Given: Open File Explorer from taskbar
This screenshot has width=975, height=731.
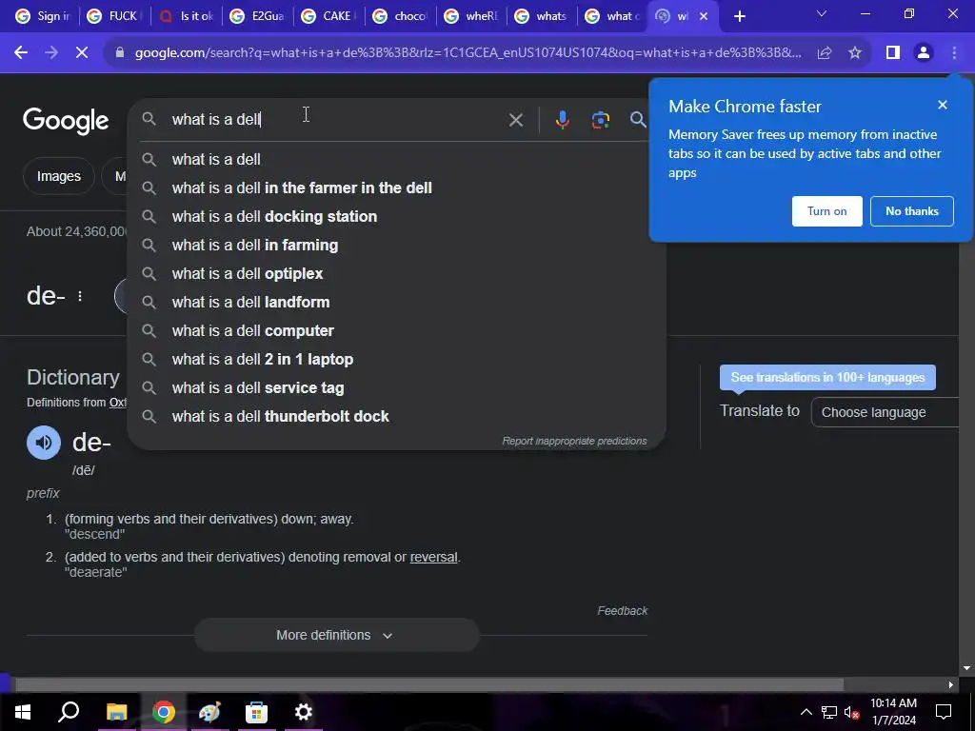Looking at the screenshot, I should [116, 712].
